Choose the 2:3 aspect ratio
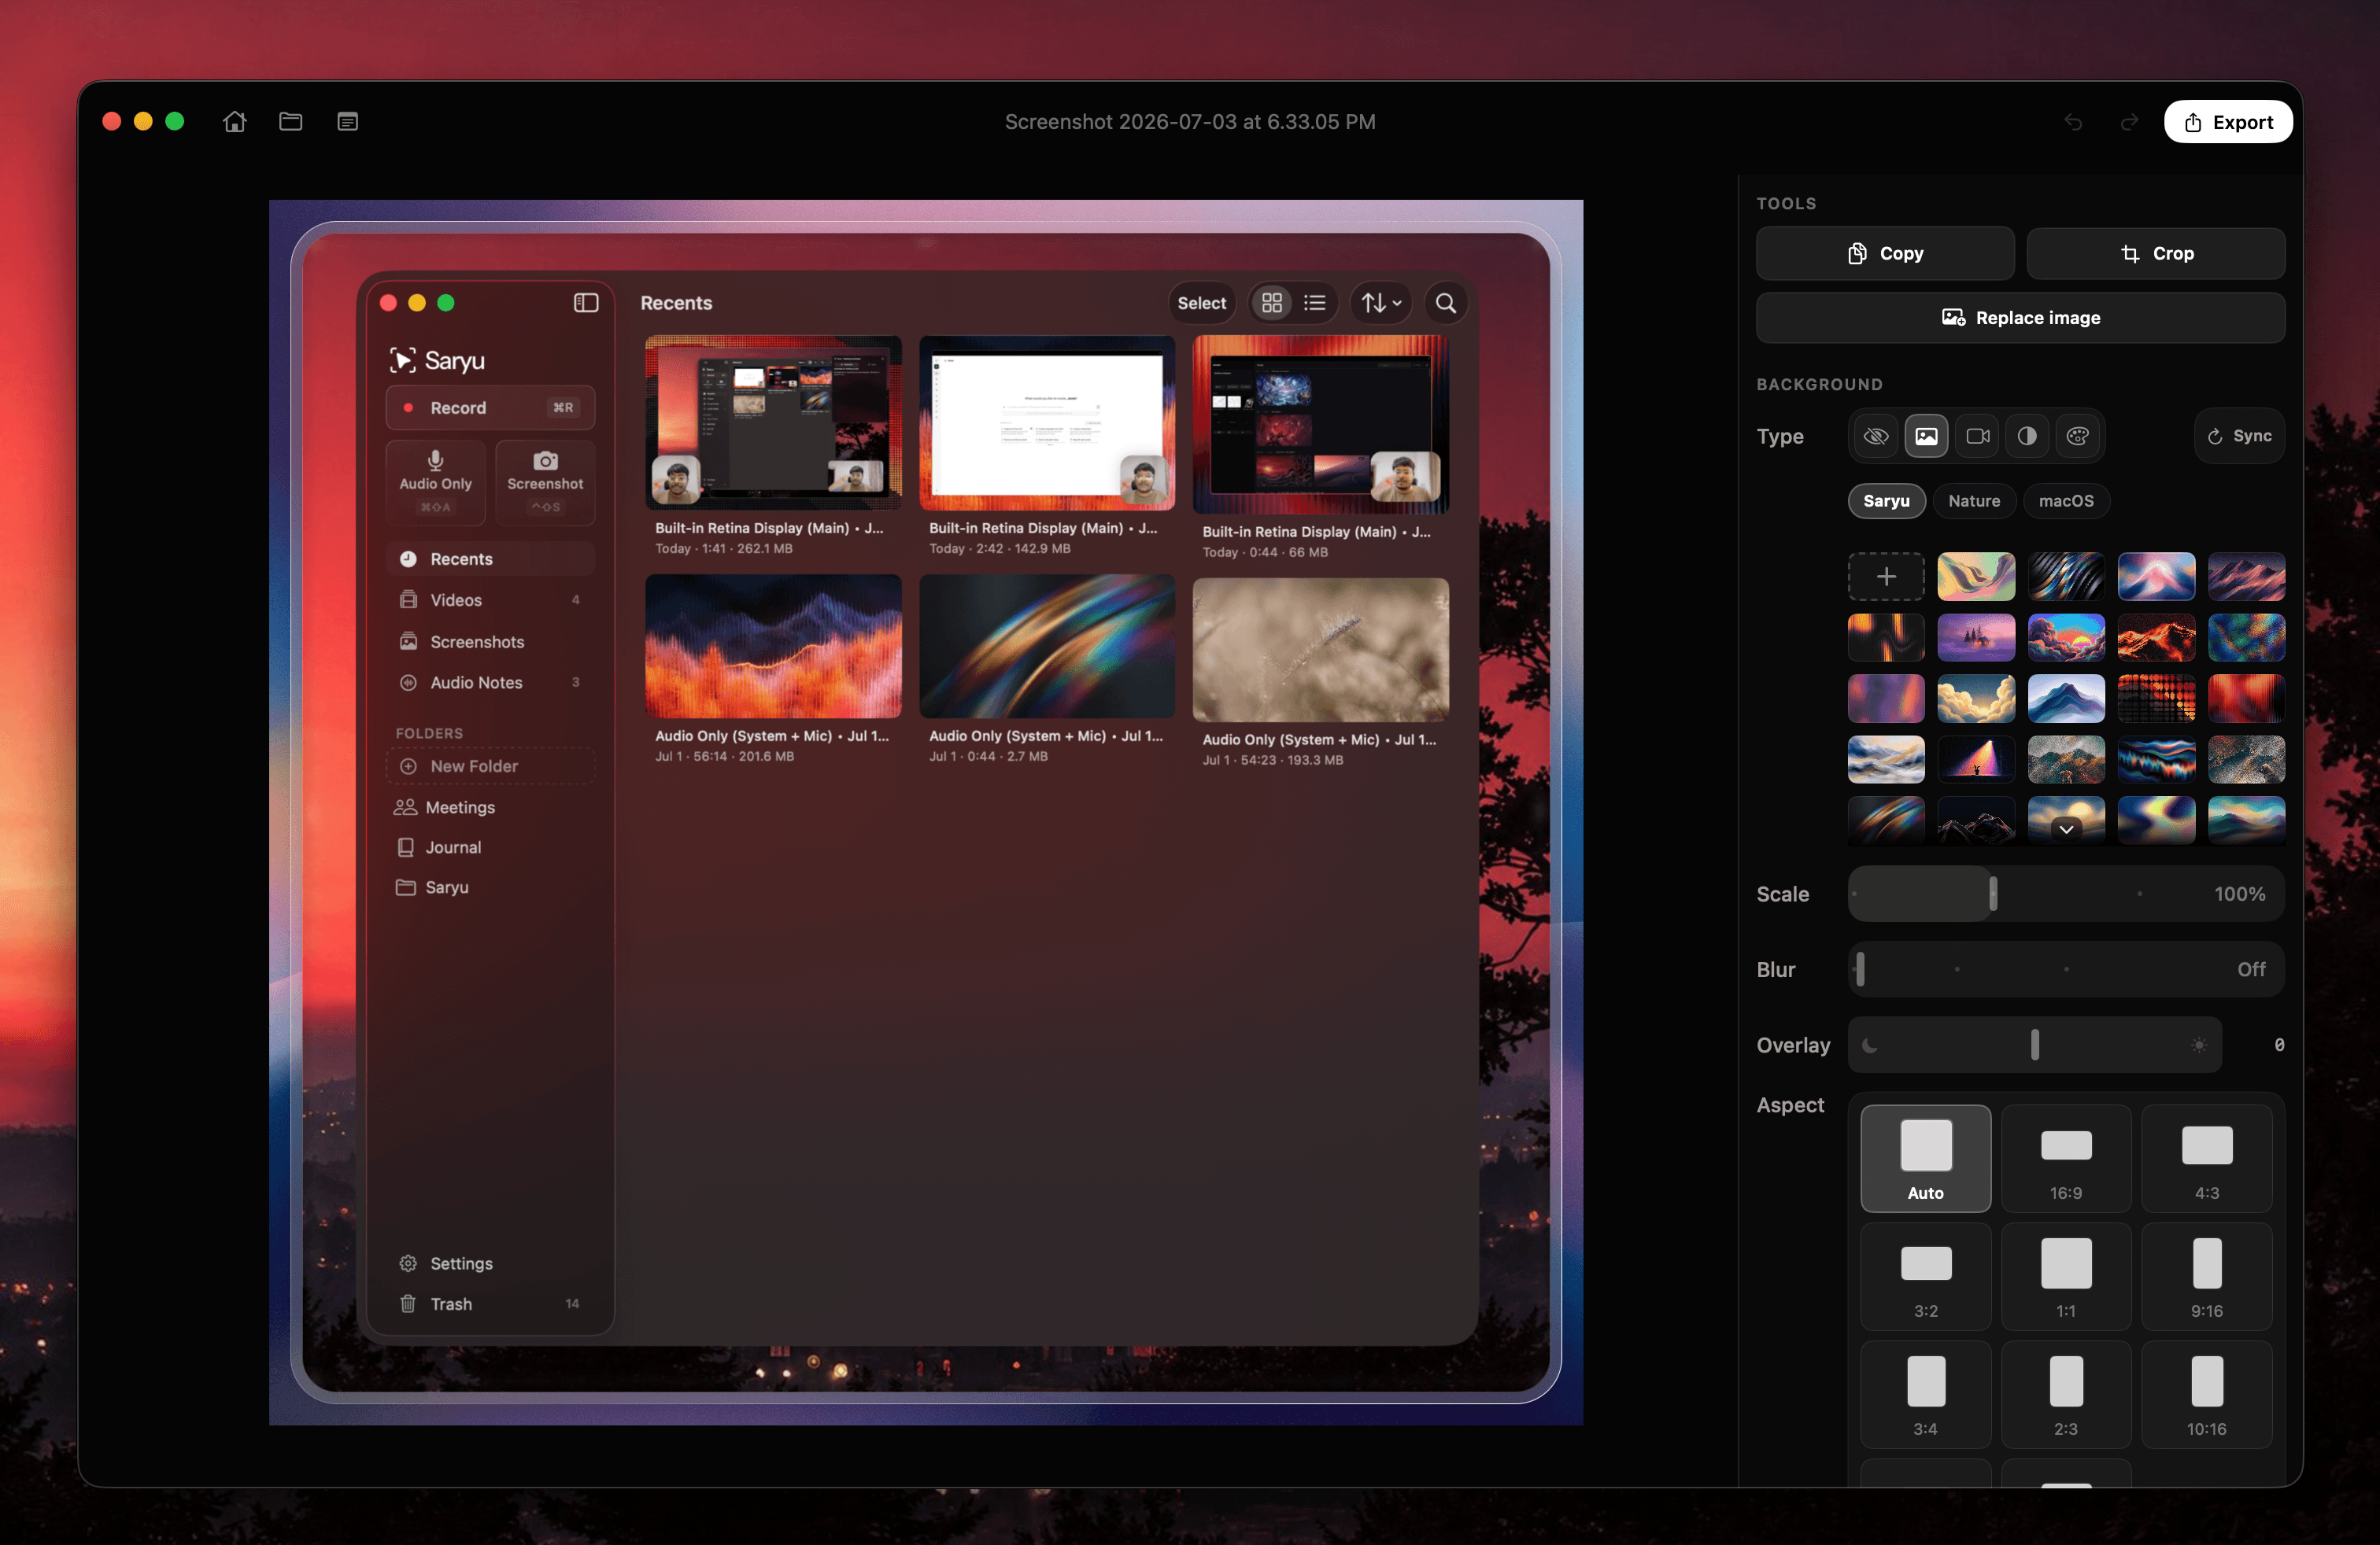The width and height of the screenshot is (2380, 1545). coord(2066,1394)
